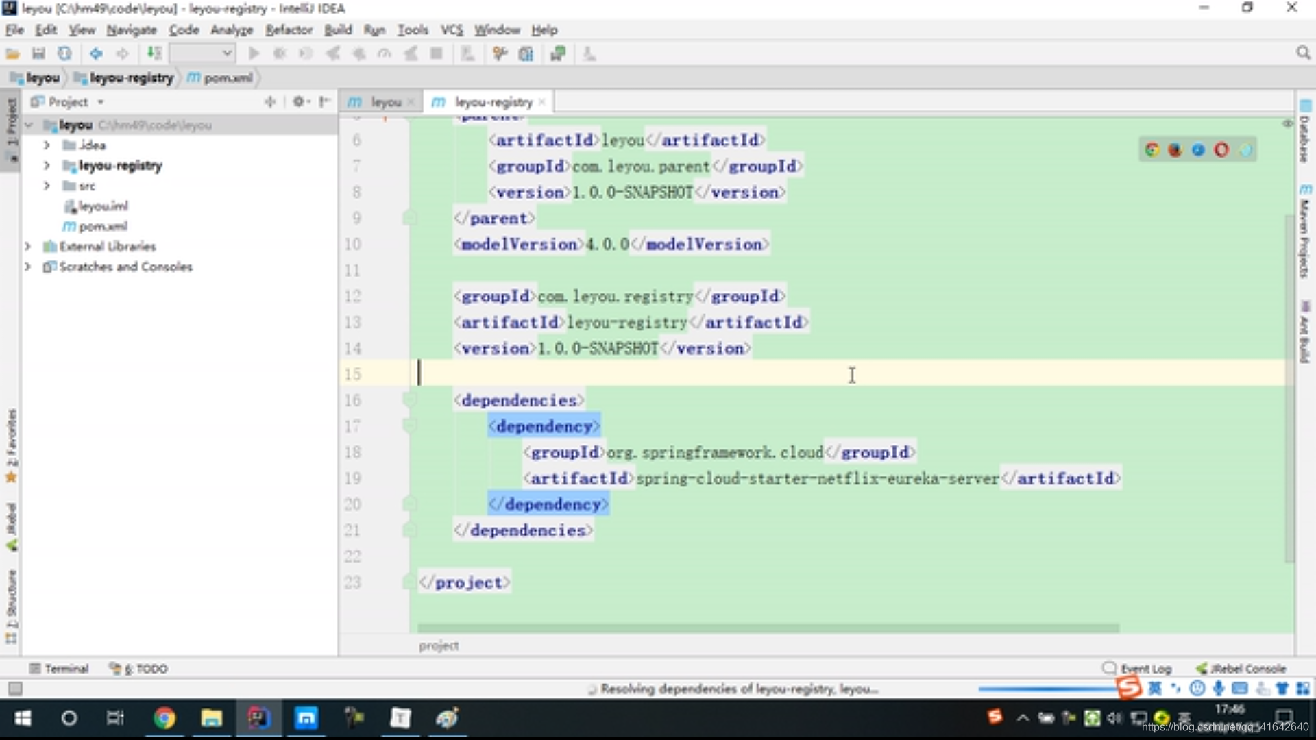Screen dimensions: 1316x740
Task: Expand the leyou-registry module node
Action: (47, 165)
